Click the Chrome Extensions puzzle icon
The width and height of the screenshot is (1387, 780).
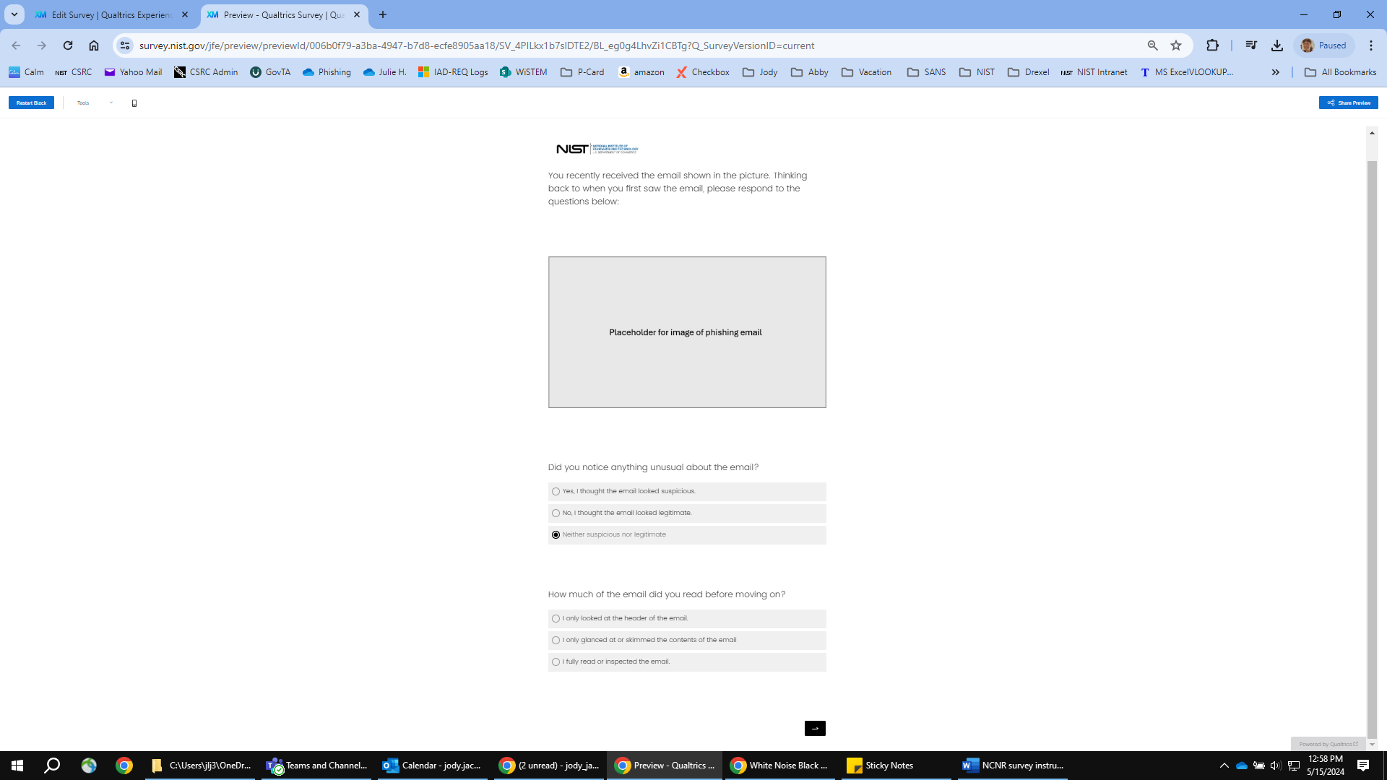(1212, 45)
